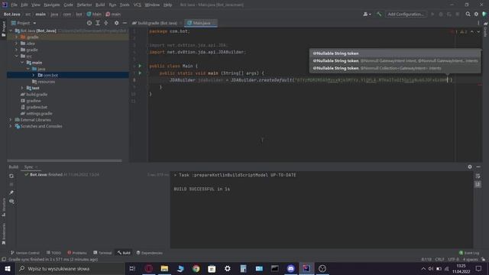Hide the Build tool window

478,167
